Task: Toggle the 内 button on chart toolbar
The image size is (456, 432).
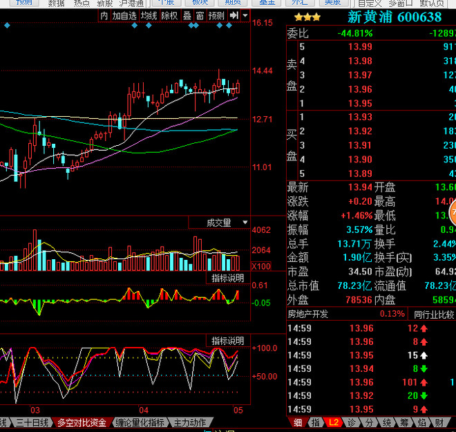Action: [x=104, y=16]
